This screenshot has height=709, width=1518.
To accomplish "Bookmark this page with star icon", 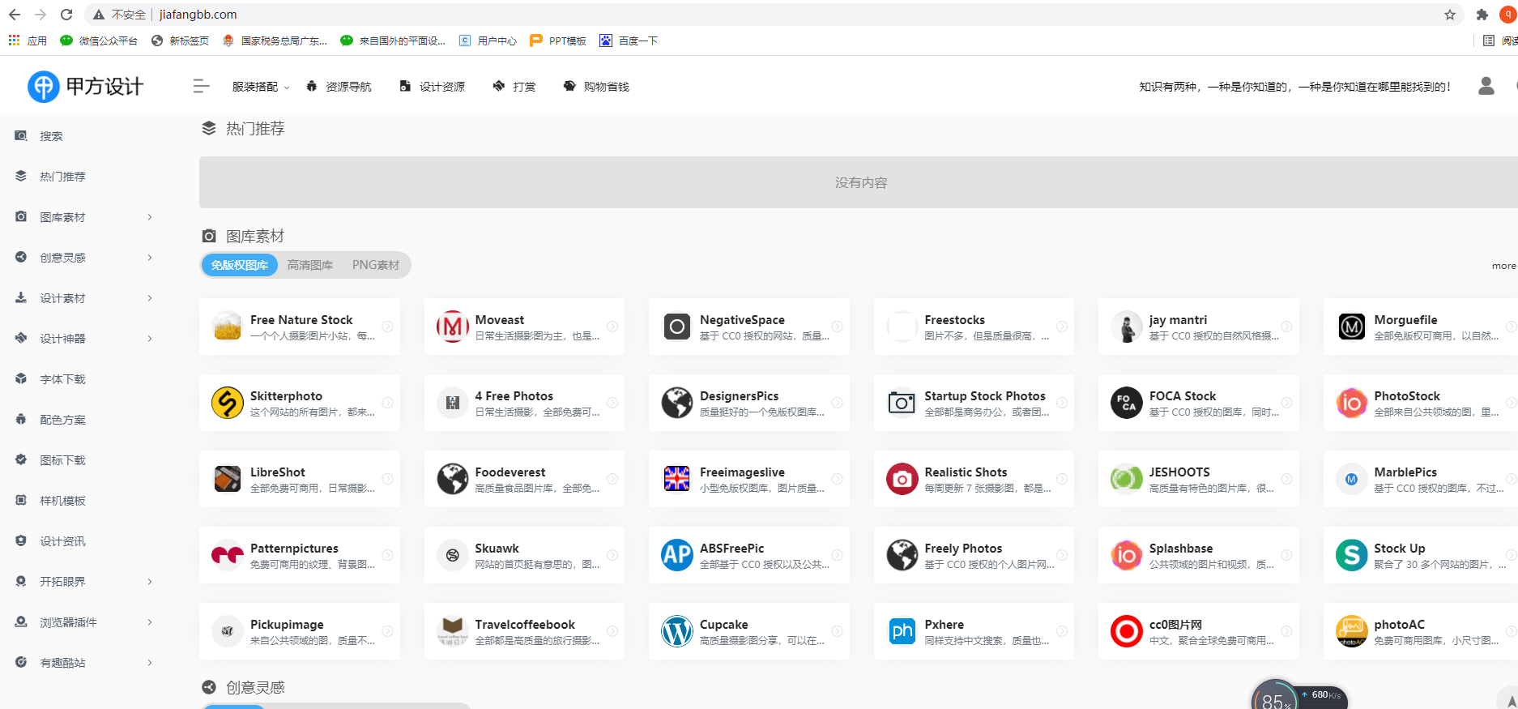I will tap(1450, 15).
